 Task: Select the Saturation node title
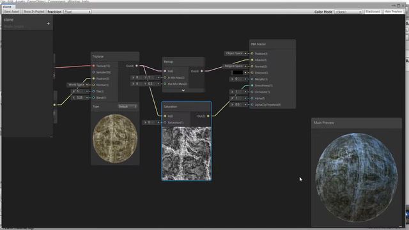[x=171, y=107]
